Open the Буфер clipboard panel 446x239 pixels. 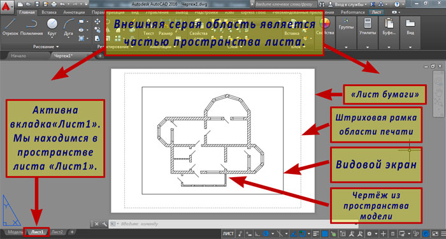[389, 27]
